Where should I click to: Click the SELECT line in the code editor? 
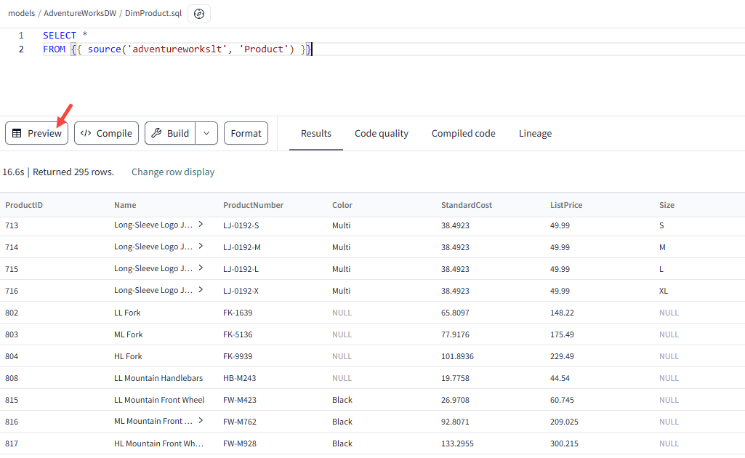[x=65, y=35]
